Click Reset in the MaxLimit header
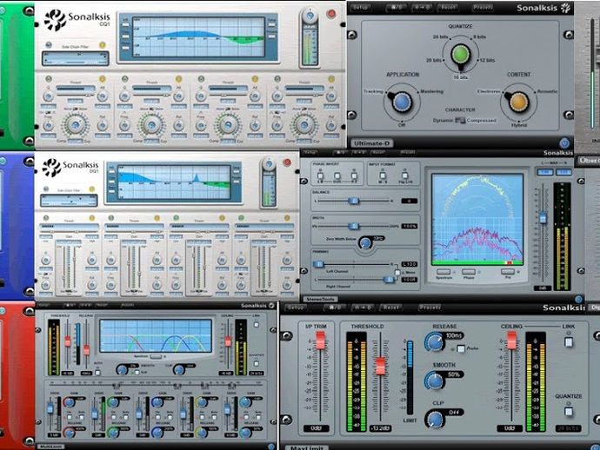600x450 pixels. point(391,308)
